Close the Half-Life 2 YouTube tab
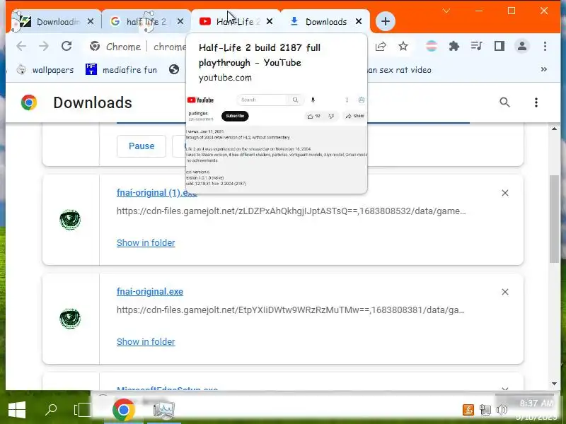The image size is (566, 424). (x=270, y=22)
